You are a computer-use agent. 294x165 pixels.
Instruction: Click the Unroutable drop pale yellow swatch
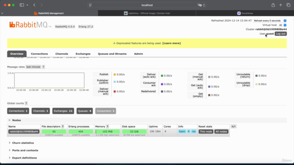tap(256, 84)
